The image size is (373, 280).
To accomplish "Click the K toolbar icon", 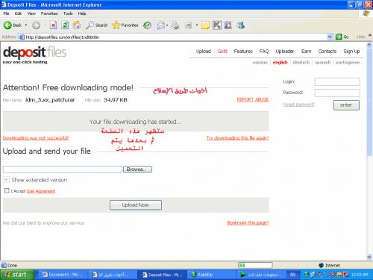I will (217, 25).
